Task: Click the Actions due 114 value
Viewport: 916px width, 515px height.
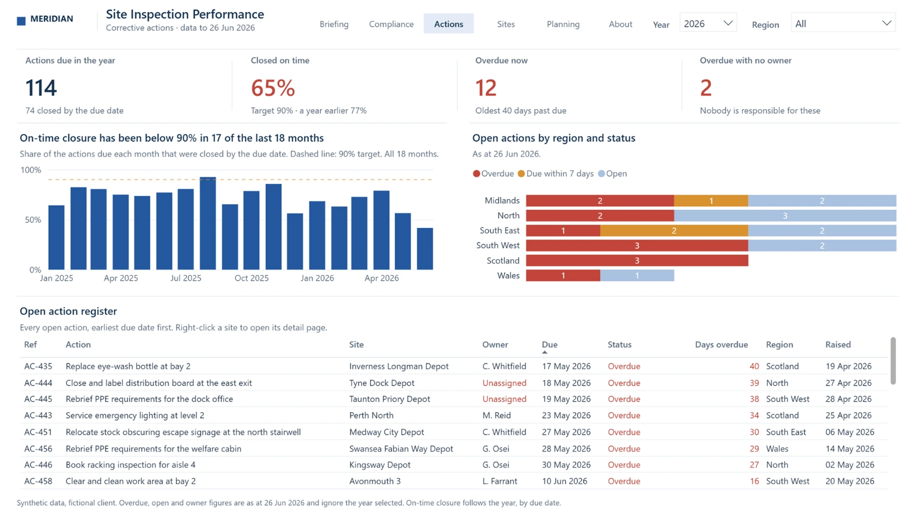Action: point(41,88)
